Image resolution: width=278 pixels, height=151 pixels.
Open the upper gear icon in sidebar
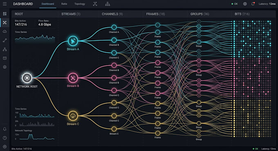[5, 67]
